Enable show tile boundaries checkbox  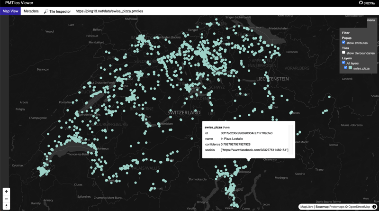(344, 53)
